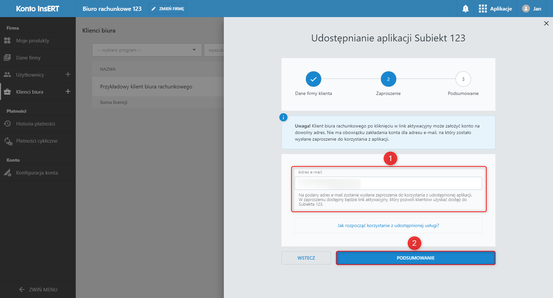Image resolution: width=553 pixels, height=298 pixels.
Task: Click the user name Jan
Action: pyautogui.click(x=537, y=9)
